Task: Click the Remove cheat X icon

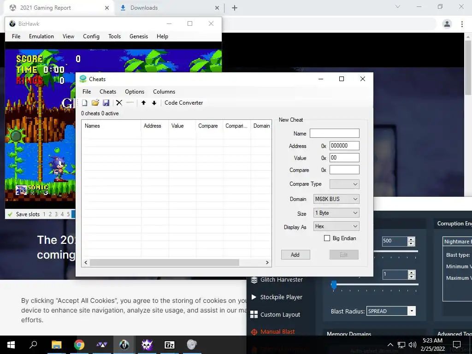Action: pos(119,103)
